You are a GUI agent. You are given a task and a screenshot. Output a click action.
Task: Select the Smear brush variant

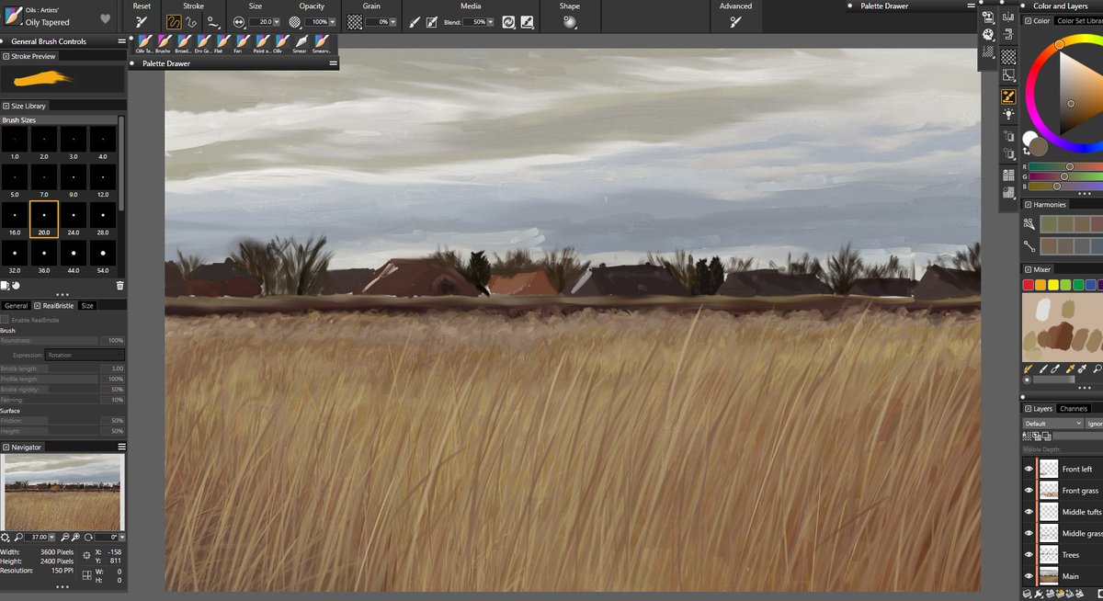301,41
